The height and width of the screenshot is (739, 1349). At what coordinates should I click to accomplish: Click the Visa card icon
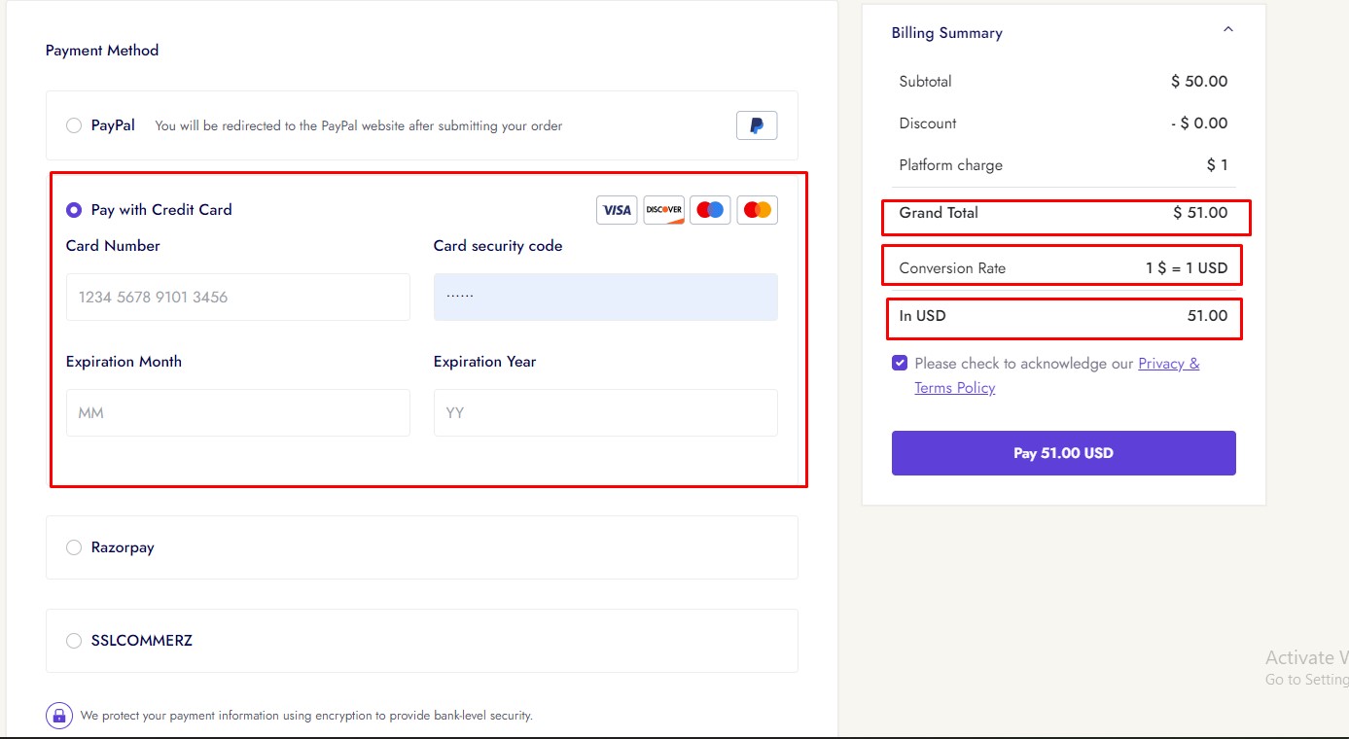pos(616,210)
